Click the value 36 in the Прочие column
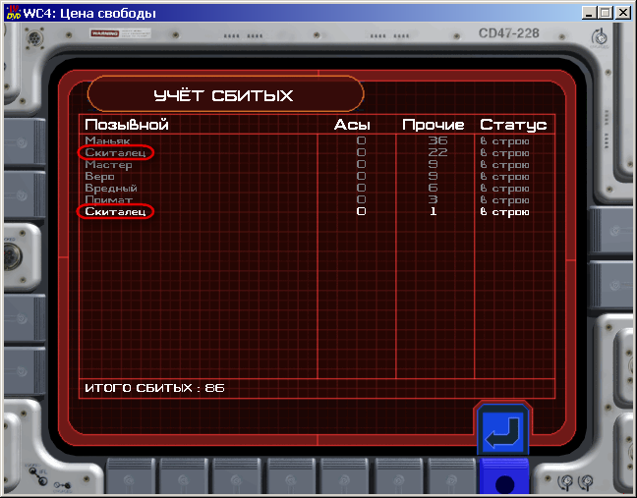 [437, 140]
